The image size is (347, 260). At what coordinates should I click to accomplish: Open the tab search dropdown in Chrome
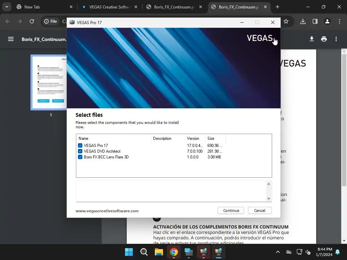pyautogui.click(x=7, y=7)
